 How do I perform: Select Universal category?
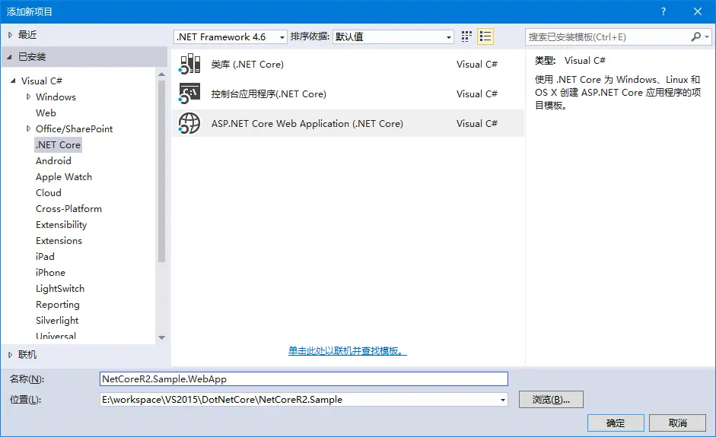click(x=56, y=336)
